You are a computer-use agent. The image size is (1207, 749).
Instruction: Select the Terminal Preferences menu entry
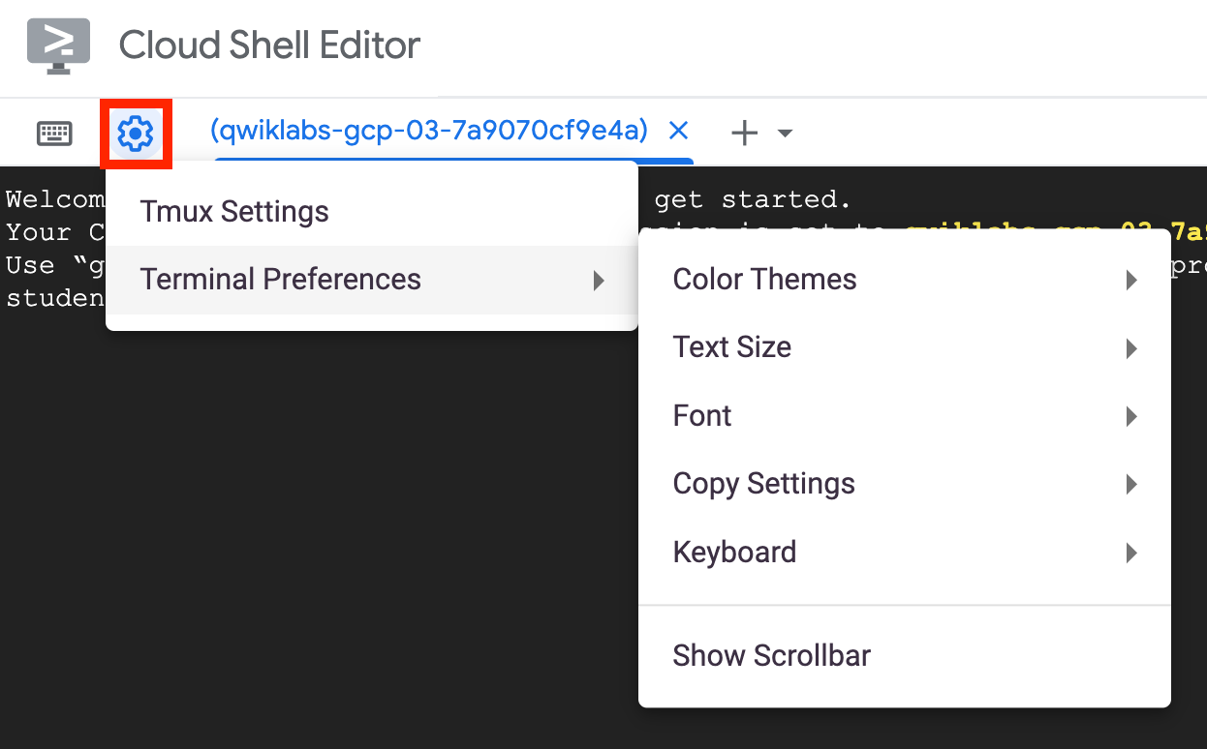281,280
